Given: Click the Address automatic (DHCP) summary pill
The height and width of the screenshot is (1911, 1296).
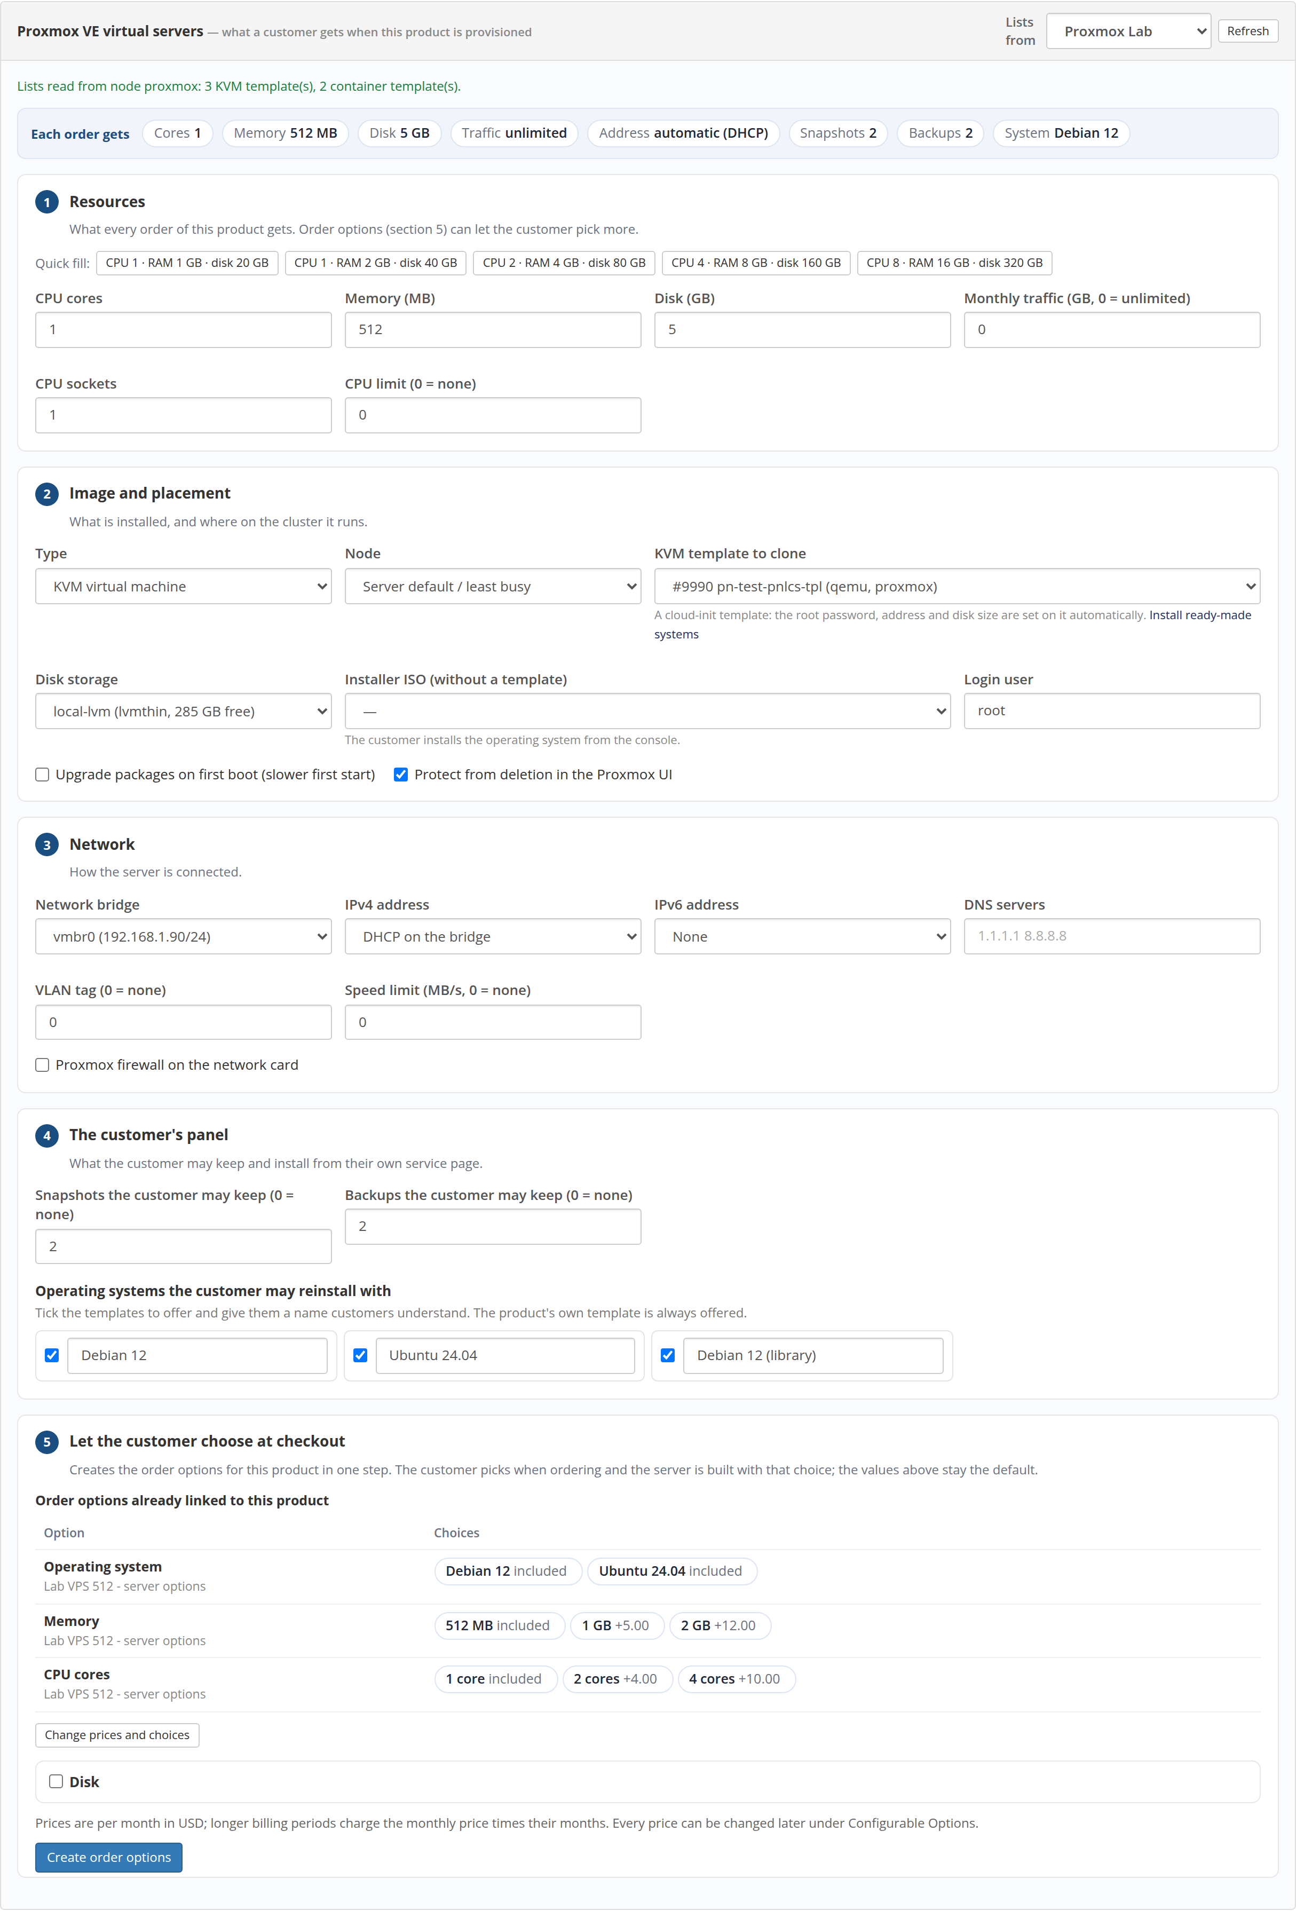Looking at the screenshot, I should click(x=683, y=133).
